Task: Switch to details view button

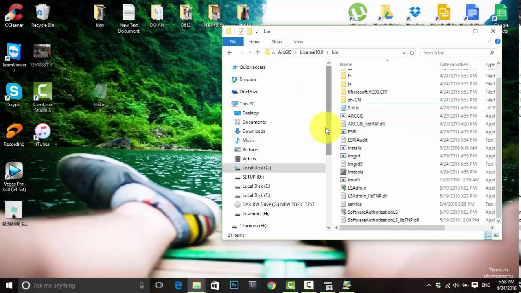Action: [x=488, y=235]
